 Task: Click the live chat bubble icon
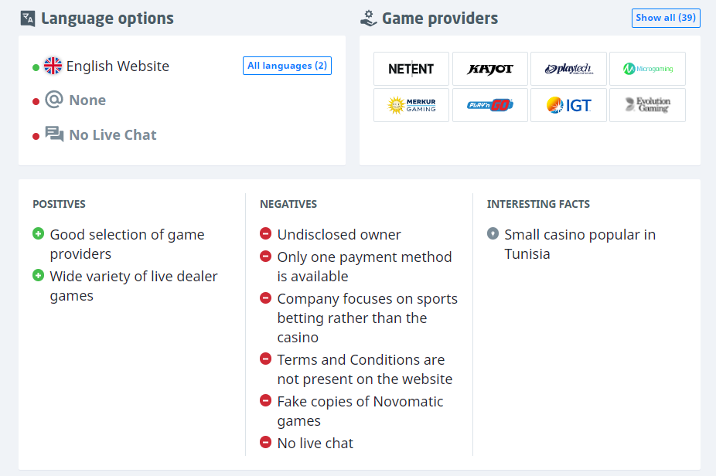(x=54, y=134)
